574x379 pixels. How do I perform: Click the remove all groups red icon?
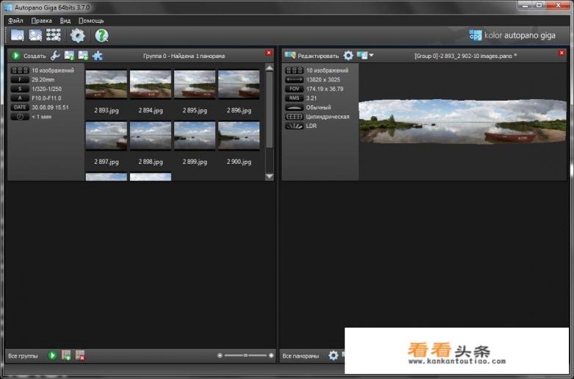click(79, 355)
